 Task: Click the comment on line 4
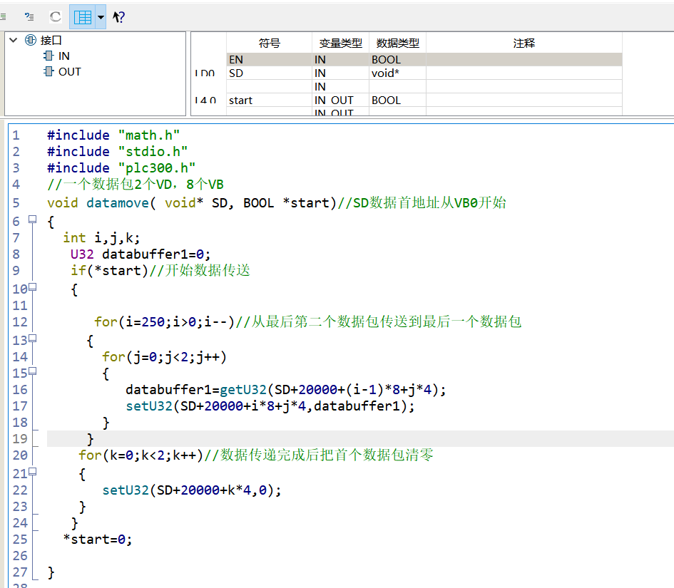[x=136, y=185]
